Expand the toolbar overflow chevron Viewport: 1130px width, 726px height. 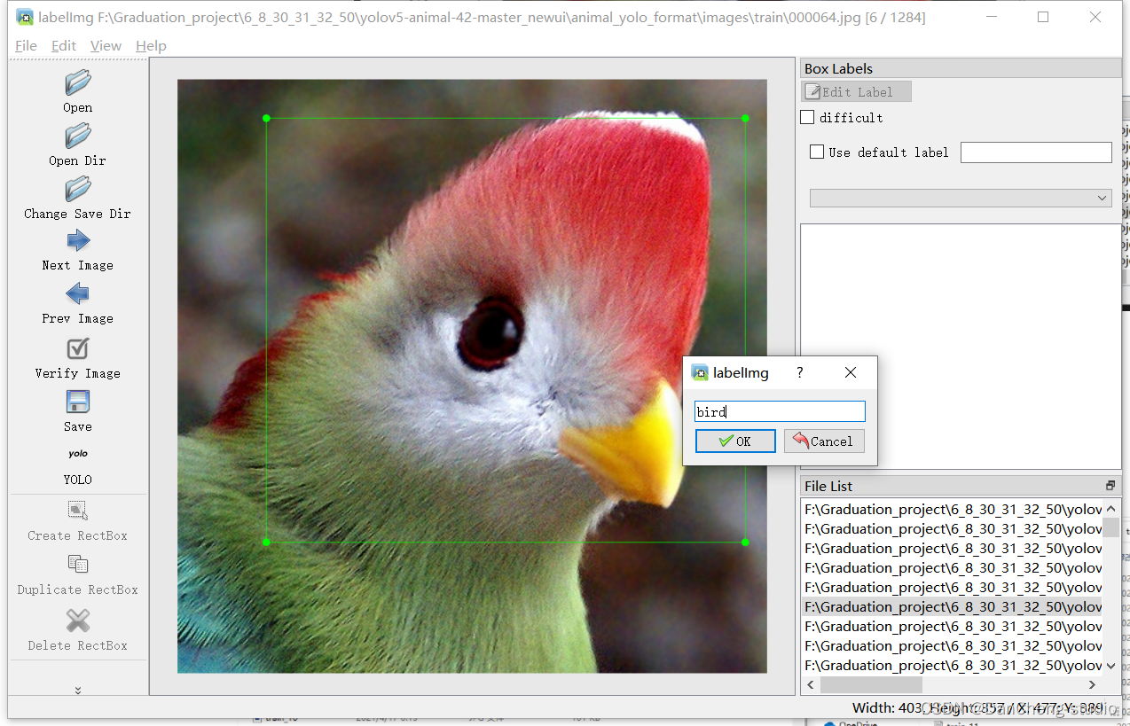(78, 691)
